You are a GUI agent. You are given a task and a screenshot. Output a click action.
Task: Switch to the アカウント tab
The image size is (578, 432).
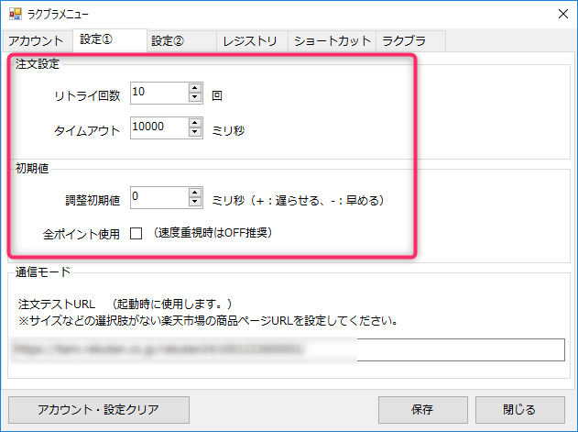click(36, 41)
